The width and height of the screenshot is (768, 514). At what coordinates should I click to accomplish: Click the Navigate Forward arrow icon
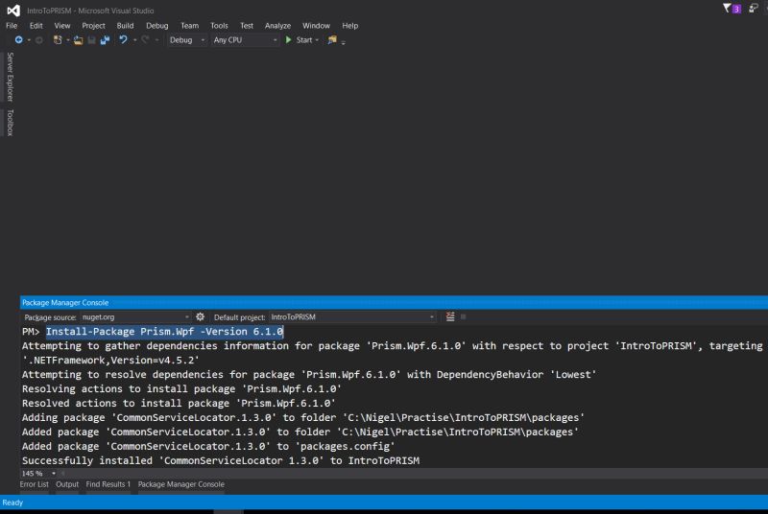coord(39,40)
